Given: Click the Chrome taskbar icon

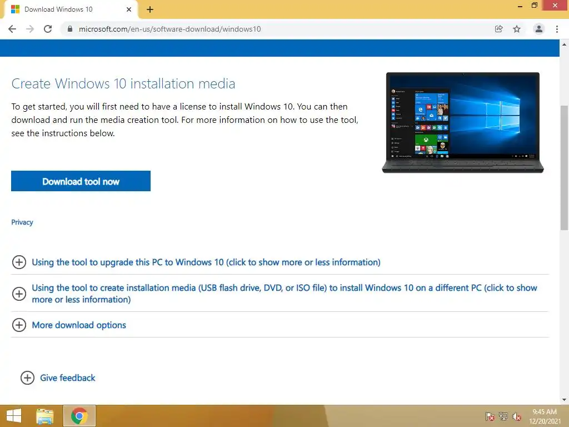Looking at the screenshot, I should 79,416.
